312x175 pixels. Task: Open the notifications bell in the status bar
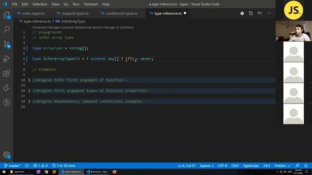point(306,166)
